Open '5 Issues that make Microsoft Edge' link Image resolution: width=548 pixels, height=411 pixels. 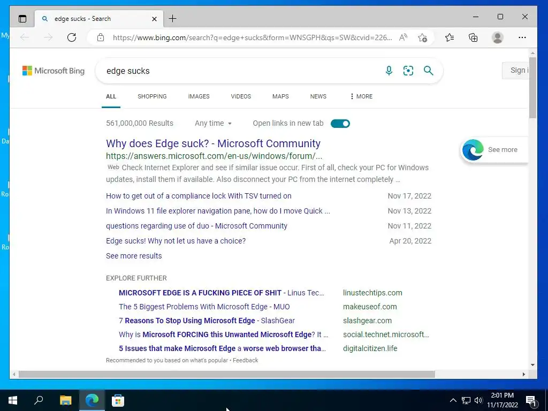[x=222, y=348]
